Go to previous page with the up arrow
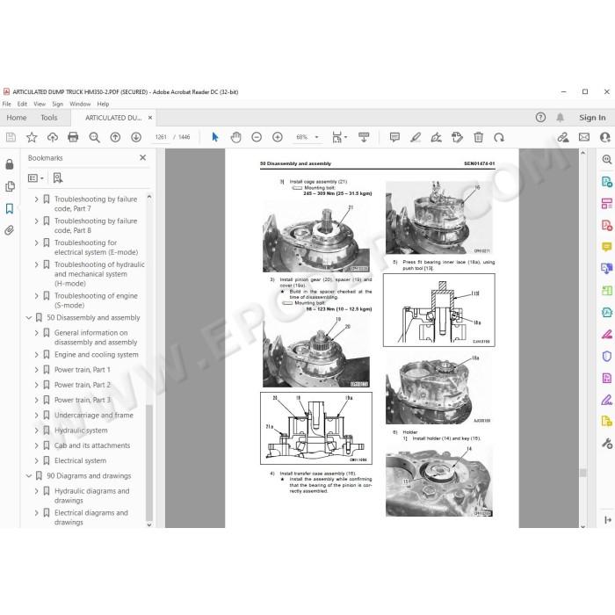615x615 pixels. pyautogui.click(x=115, y=137)
